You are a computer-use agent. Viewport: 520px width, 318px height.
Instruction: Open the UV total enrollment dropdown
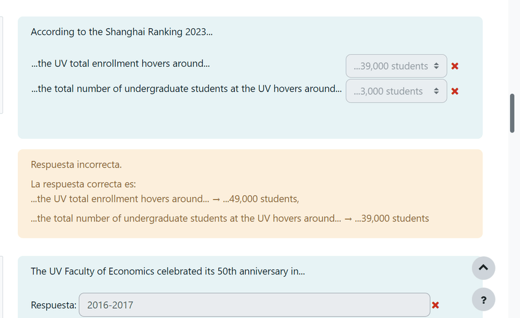[396, 66]
